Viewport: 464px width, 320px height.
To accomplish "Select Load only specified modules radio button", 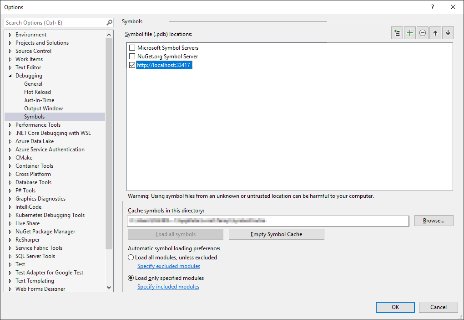I will [x=131, y=278].
